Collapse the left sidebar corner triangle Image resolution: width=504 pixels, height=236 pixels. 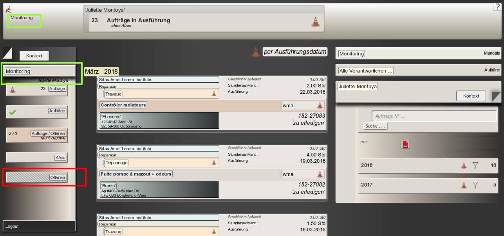(7, 53)
